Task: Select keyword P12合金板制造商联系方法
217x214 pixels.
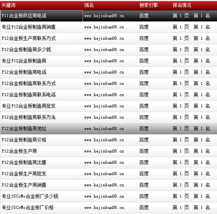Action: tap(29, 117)
